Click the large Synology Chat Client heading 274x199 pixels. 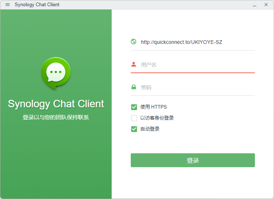pyautogui.click(x=56, y=104)
